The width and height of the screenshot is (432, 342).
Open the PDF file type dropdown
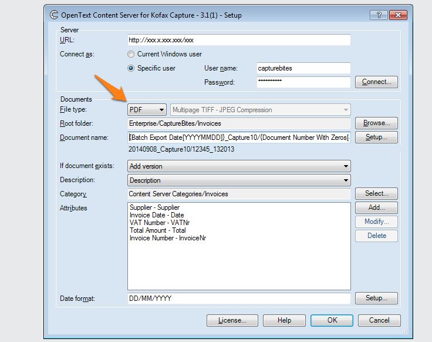pos(147,110)
